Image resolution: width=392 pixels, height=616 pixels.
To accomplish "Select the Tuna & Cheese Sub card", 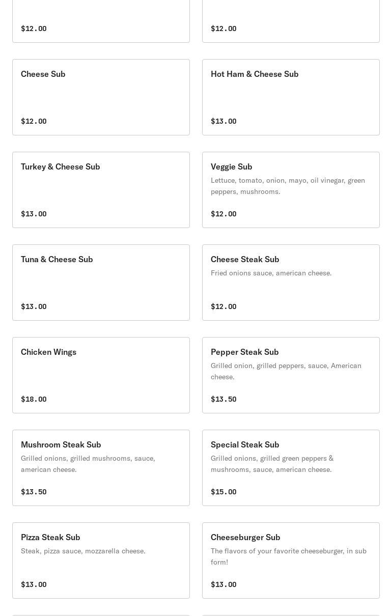I will tap(101, 283).
